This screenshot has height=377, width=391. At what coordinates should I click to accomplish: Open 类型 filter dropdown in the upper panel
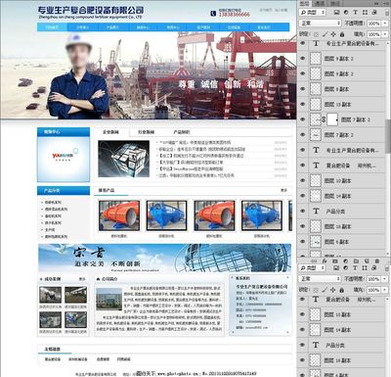(x=313, y=13)
